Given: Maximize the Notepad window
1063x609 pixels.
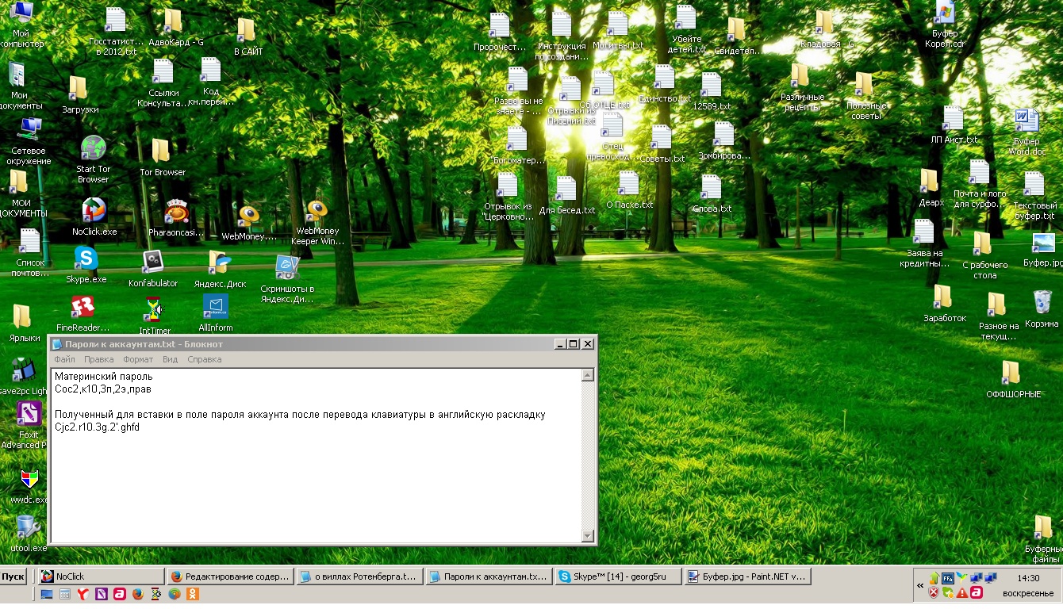Looking at the screenshot, I should (x=574, y=344).
